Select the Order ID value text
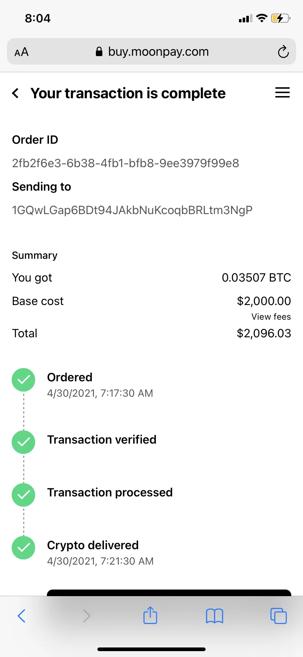The width and height of the screenshot is (303, 657). [126, 163]
